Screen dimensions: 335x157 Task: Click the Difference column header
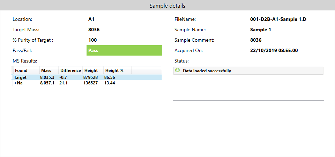(x=70, y=71)
